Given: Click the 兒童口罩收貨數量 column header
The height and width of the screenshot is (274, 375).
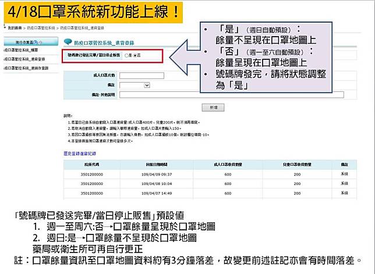Looking at the screenshot, I should [297, 165].
